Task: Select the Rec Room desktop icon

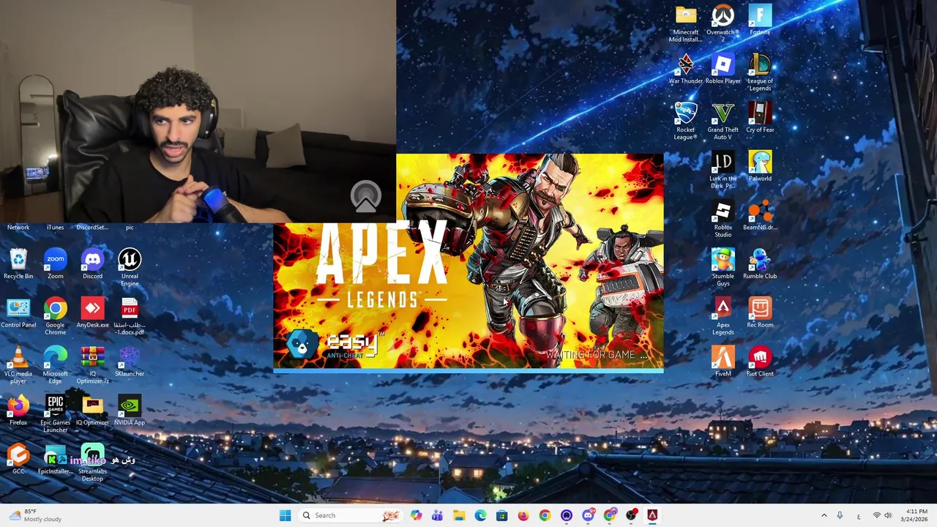Action: point(760,313)
